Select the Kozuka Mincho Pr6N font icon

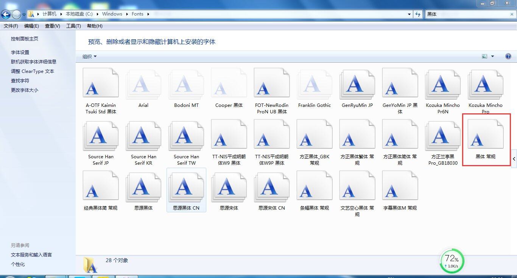(443, 83)
